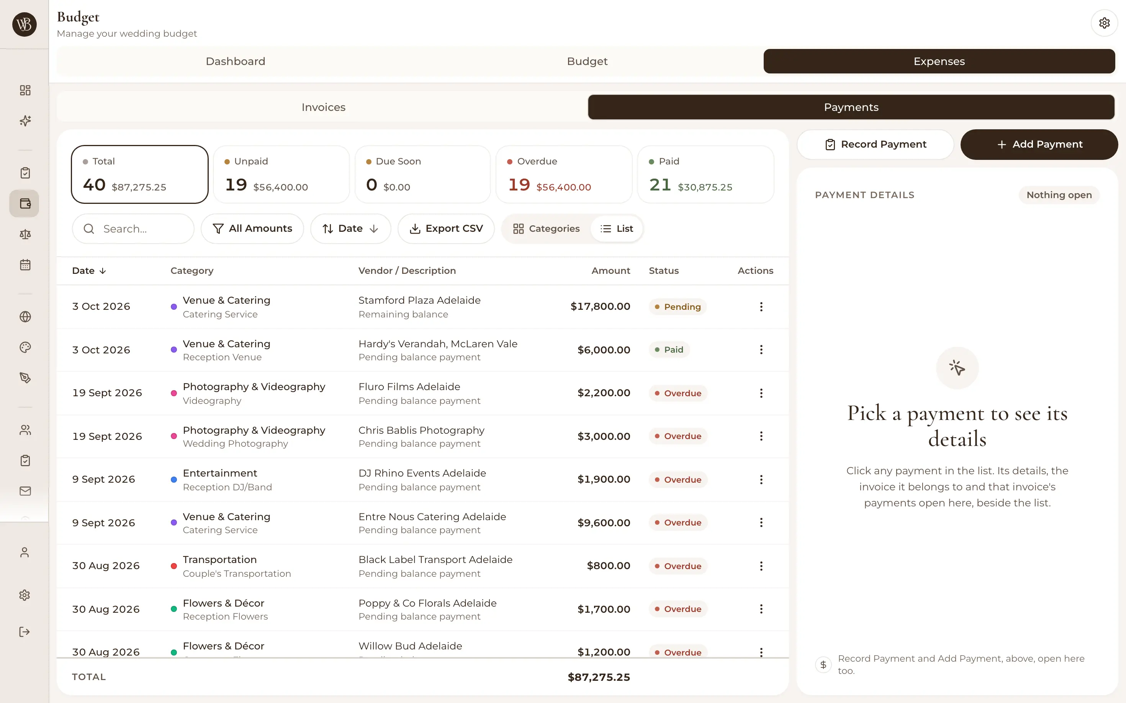1126x703 pixels.
Task: Open the Date sort dropdown in toolbar
Action: pos(350,229)
